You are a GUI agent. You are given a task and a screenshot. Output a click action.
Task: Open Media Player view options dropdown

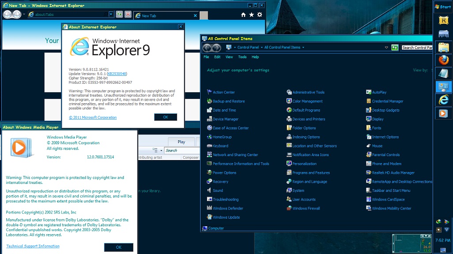(161, 150)
